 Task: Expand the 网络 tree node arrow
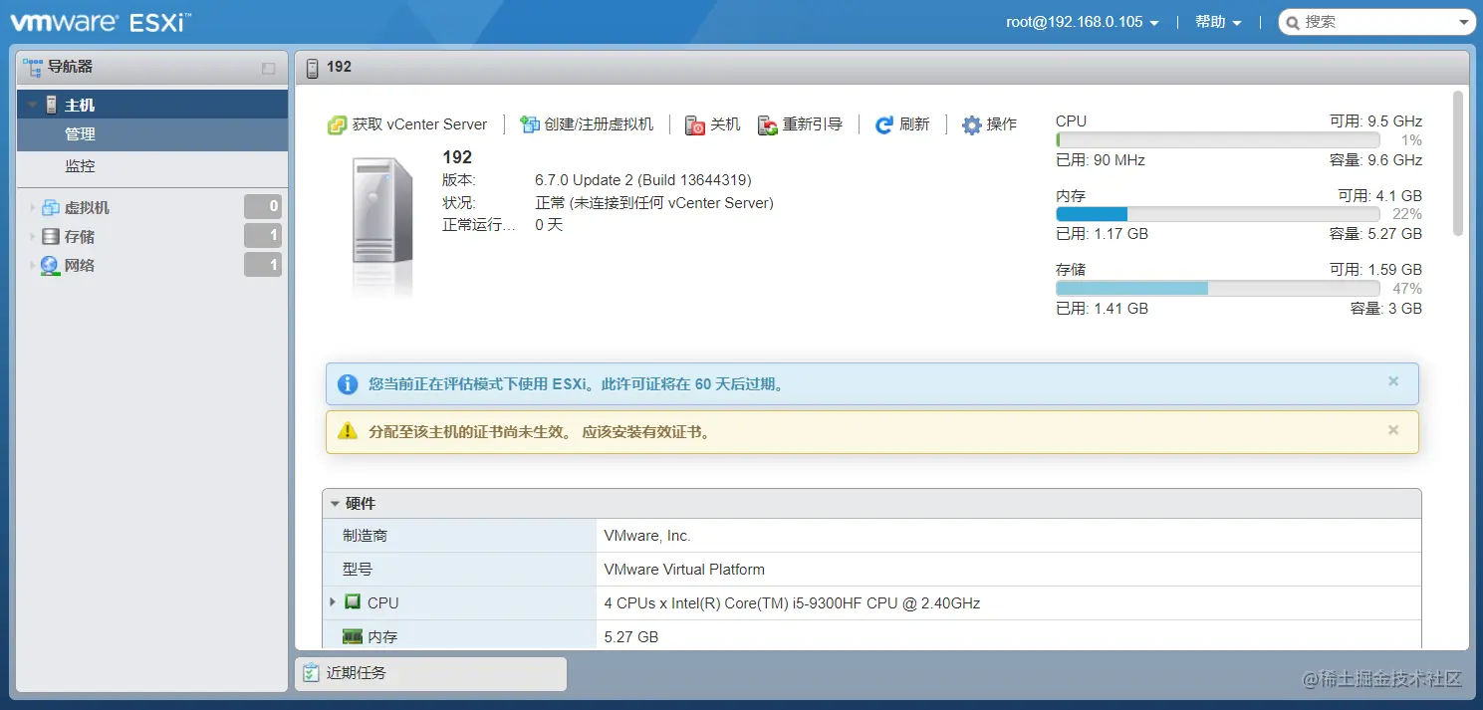click(32, 266)
